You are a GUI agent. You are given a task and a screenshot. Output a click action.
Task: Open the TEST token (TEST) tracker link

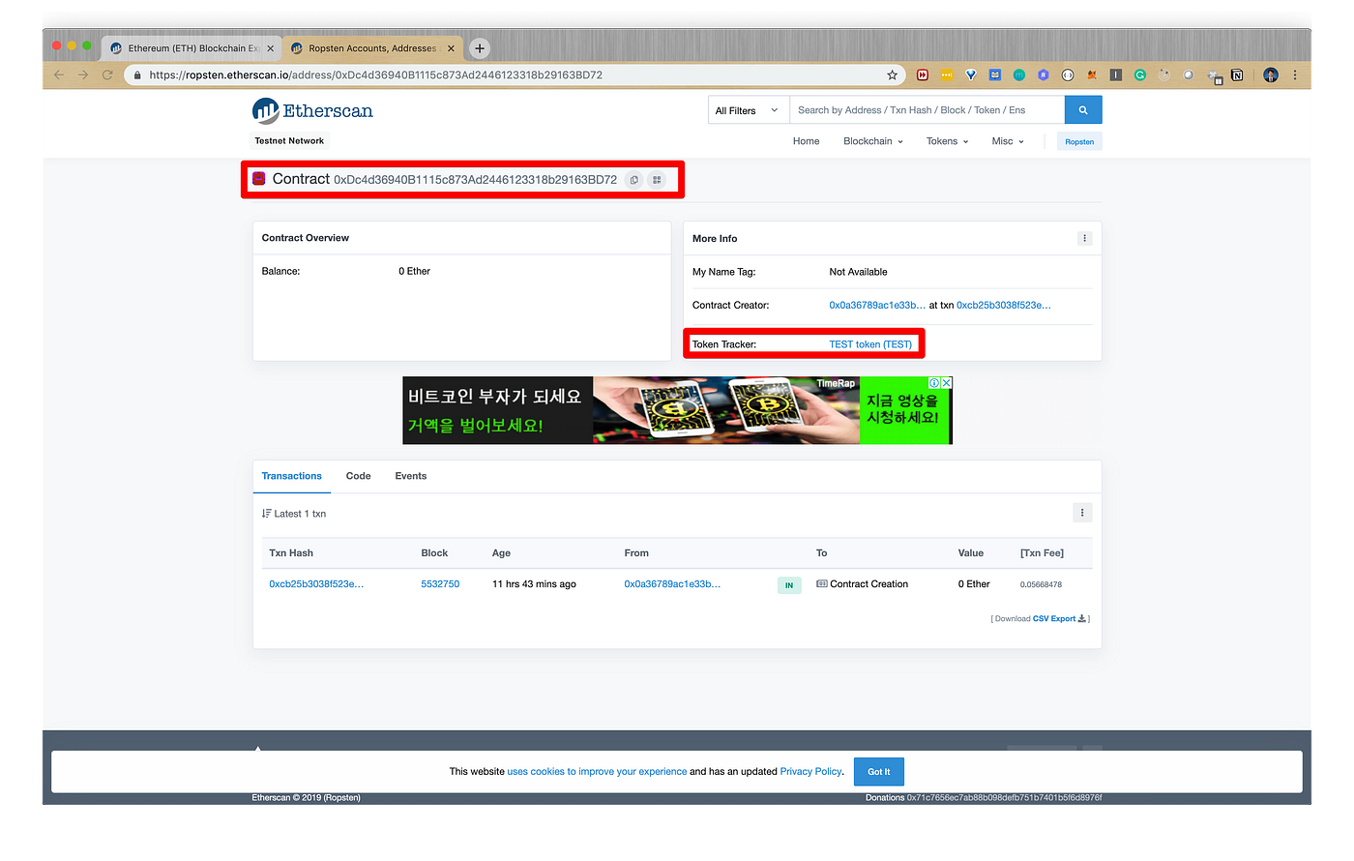click(870, 344)
